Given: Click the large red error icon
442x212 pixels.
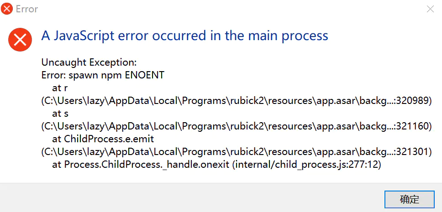Looking at the screenshot, I should tap(20, 40).
